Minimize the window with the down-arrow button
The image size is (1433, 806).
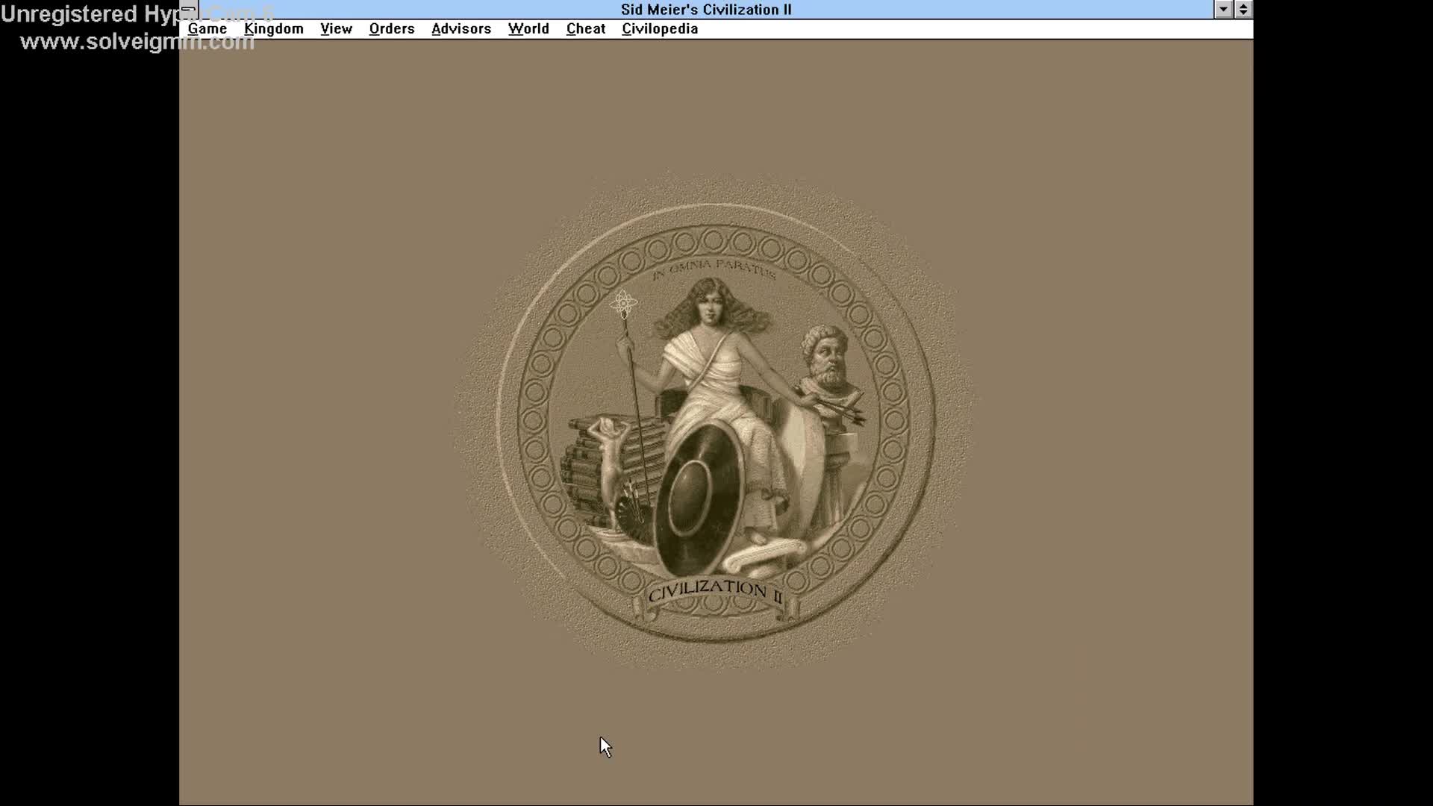point(1223,10)
